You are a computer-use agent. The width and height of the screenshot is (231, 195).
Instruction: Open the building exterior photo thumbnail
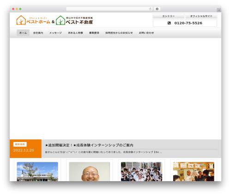tap(37, 171)
